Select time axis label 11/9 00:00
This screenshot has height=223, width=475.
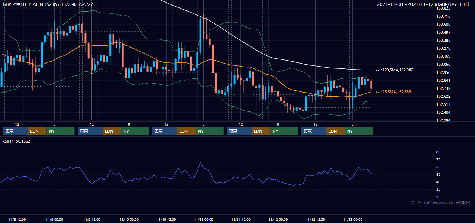(54, 219)
